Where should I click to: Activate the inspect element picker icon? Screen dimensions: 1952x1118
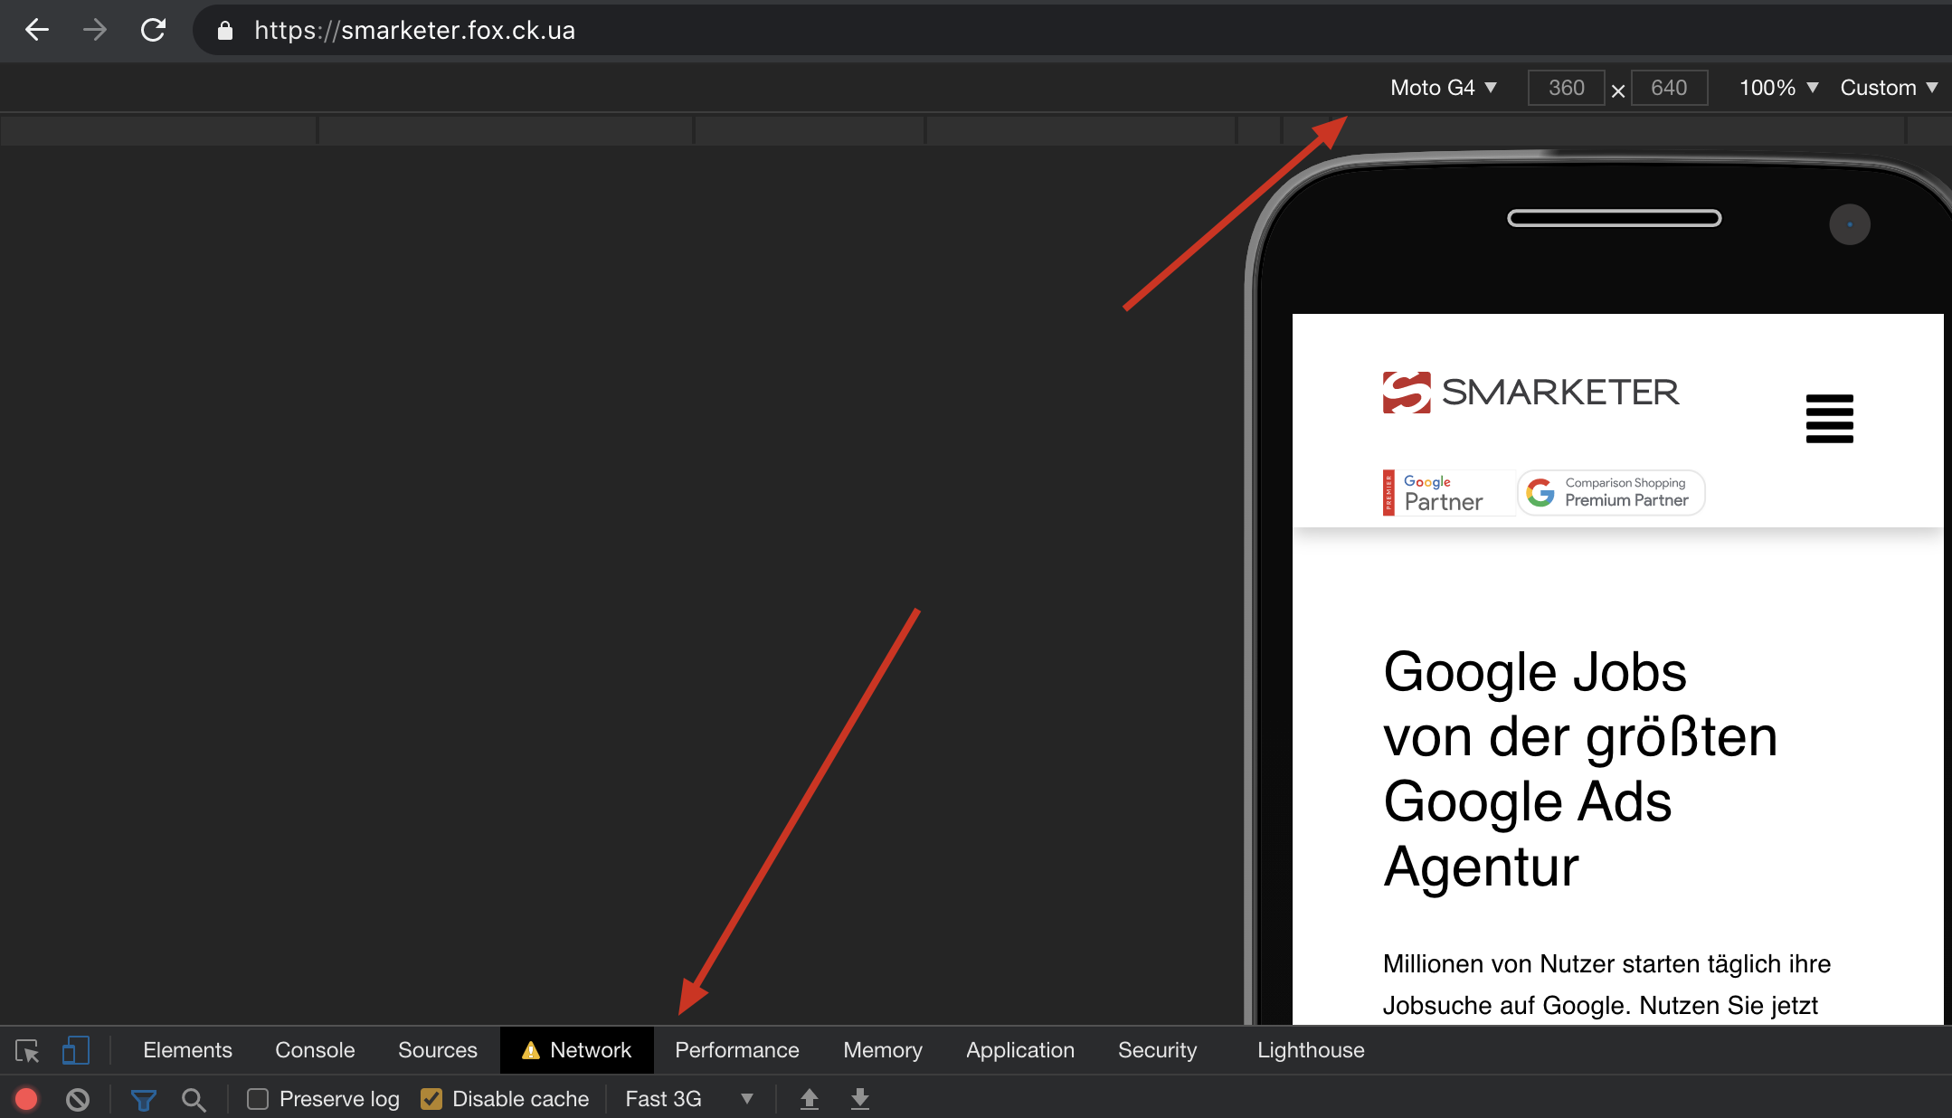tap(27, 1050)
